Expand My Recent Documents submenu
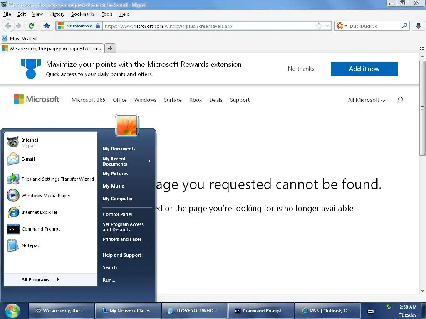Screen dimensions: 426x319 pyautogui.click(x=126, y=161)
